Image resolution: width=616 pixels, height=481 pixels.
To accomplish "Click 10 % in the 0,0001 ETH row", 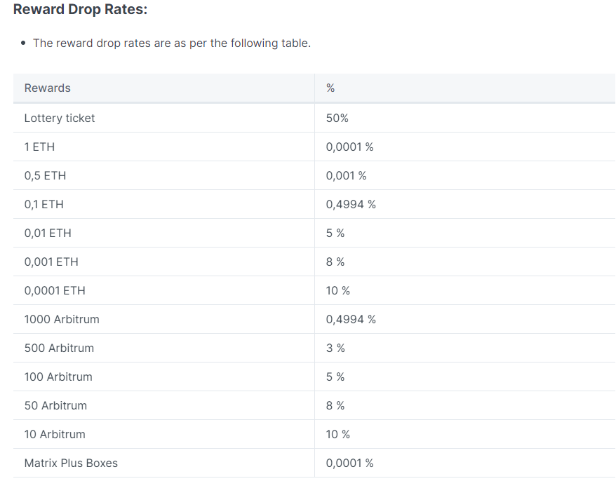I will 338,290.
